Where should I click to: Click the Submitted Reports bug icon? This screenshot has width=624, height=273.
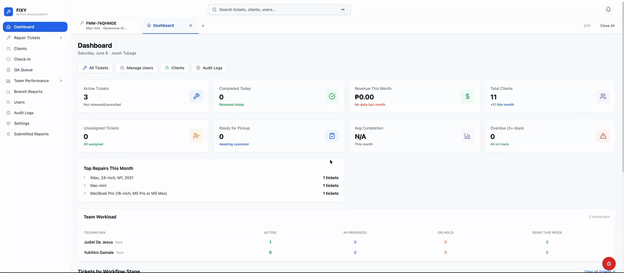coord(8,134)
